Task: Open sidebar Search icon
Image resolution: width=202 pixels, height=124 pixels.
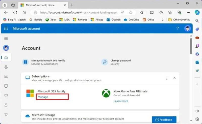Action: click(x=197, y=21)
